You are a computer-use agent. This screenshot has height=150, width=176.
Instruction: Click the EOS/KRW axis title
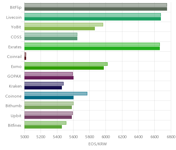pos(98,144)
